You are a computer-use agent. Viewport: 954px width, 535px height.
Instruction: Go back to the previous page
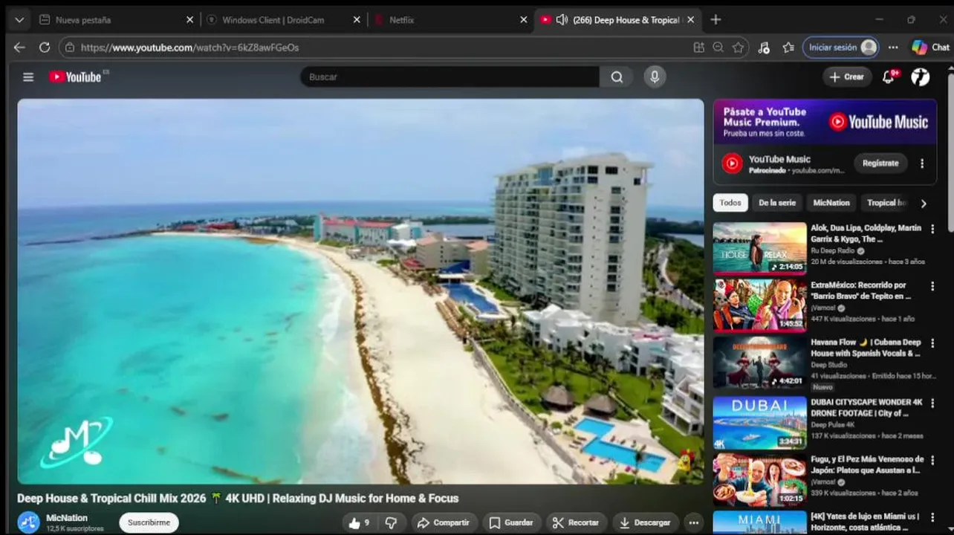[x=19, y=47]
